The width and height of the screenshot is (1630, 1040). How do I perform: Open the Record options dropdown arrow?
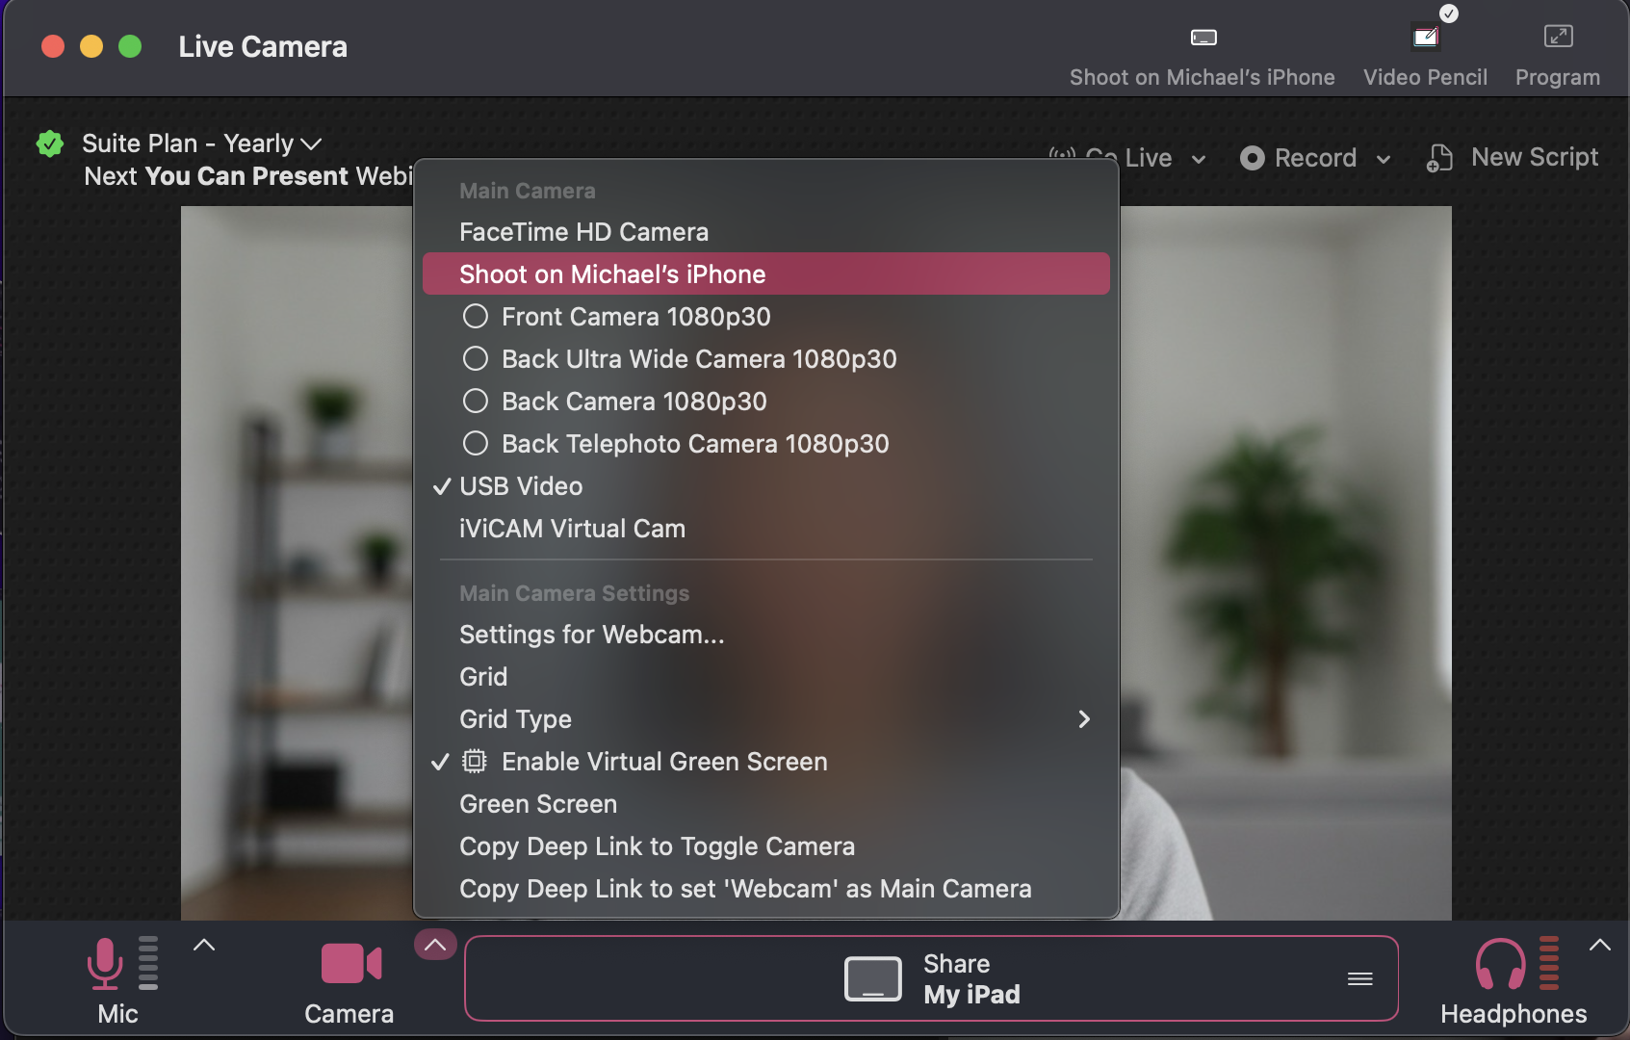pyautogui.click(x=1384, y=159)
